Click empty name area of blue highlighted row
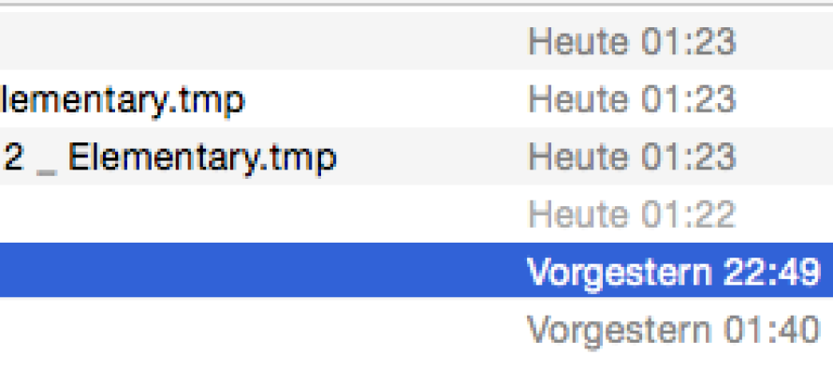Screen dimensions: 833x370 [x=255, y=270]
